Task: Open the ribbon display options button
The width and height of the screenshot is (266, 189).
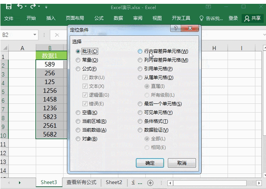Action: [x=208, y=6]
